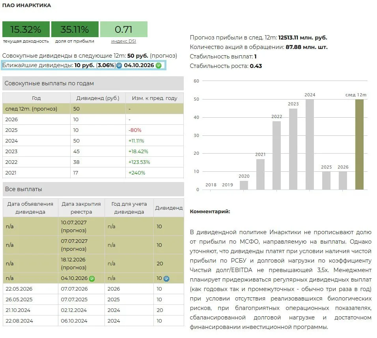Click the Дата закрытия реестра header

[81, 208]
